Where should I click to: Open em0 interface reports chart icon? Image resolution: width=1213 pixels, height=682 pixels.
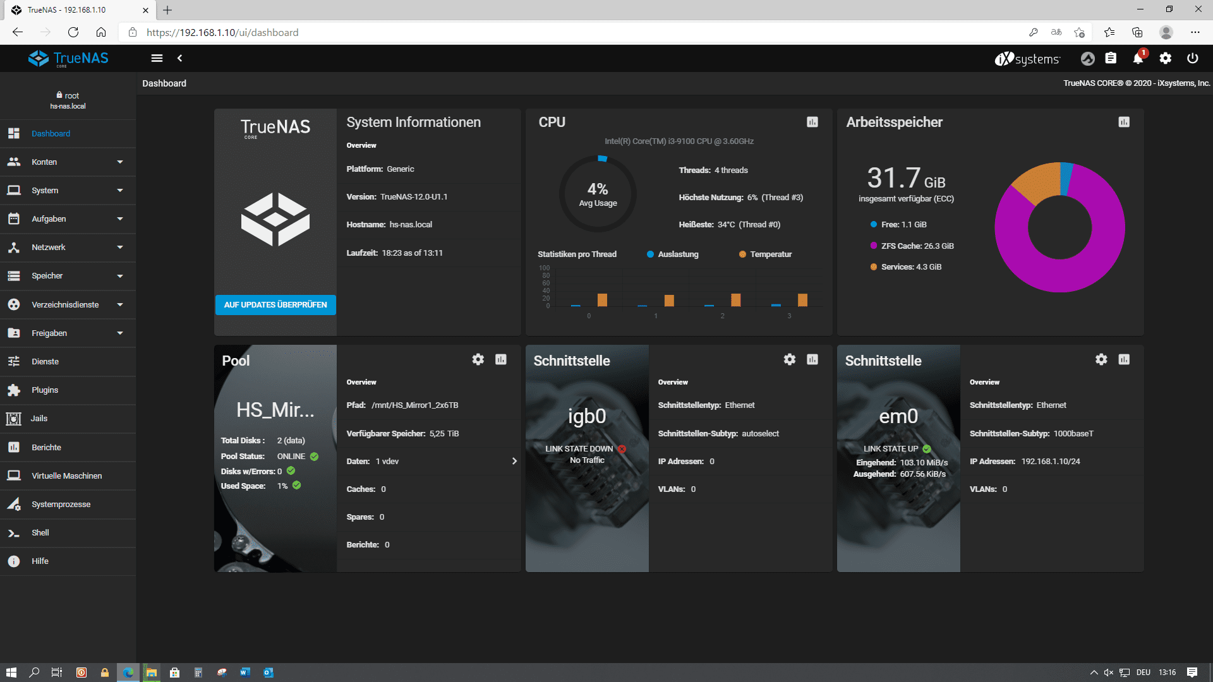(1124, 359)
